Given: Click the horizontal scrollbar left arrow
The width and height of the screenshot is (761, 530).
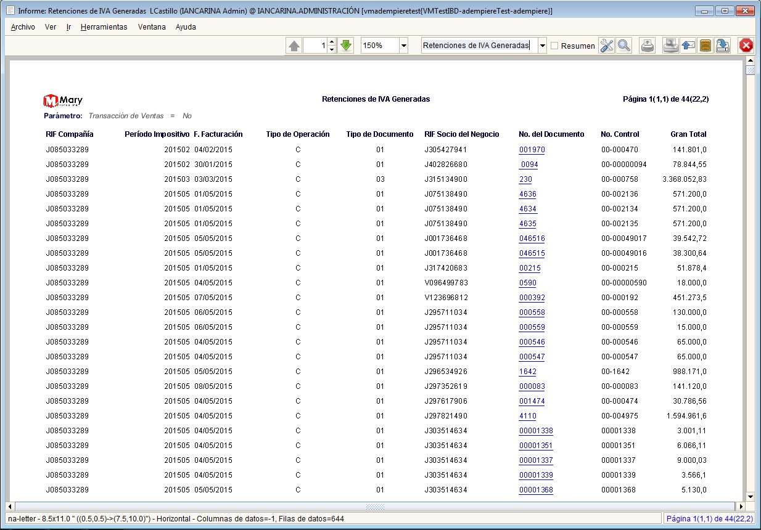Looking at the screenshot, I should [9, 506].
